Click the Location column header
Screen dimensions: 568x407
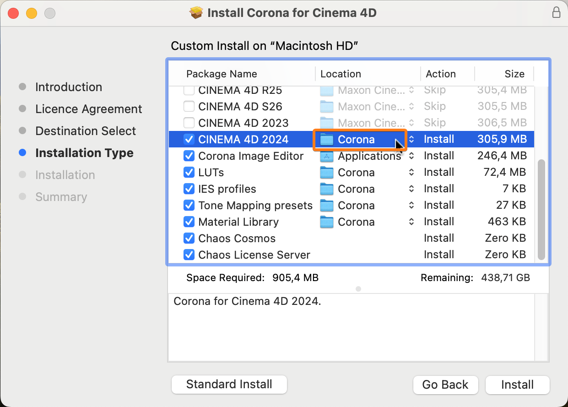pos(341,74)
